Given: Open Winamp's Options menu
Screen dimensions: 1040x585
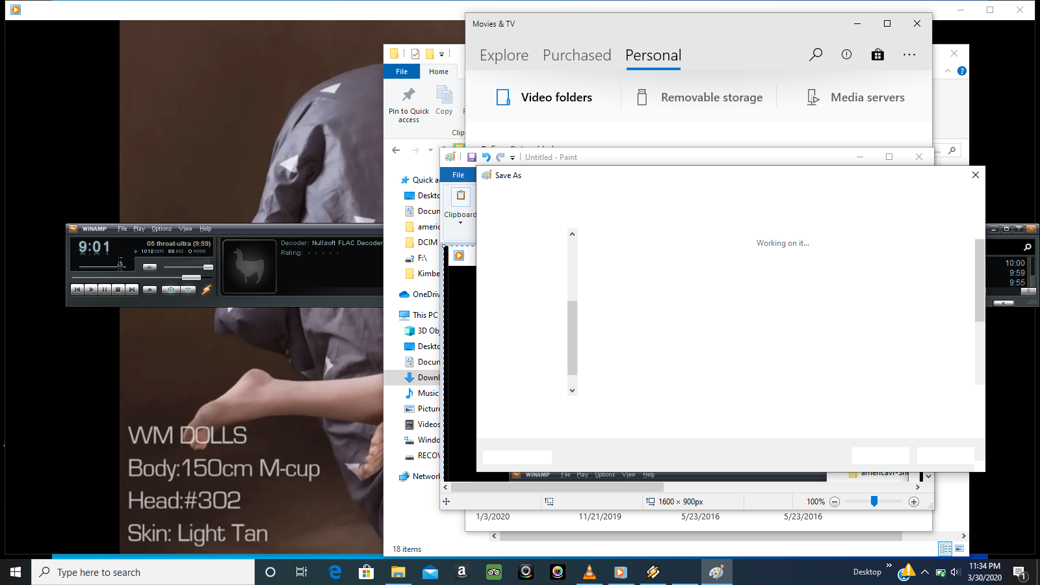Looking at the screenshot, I should point(162,229).
